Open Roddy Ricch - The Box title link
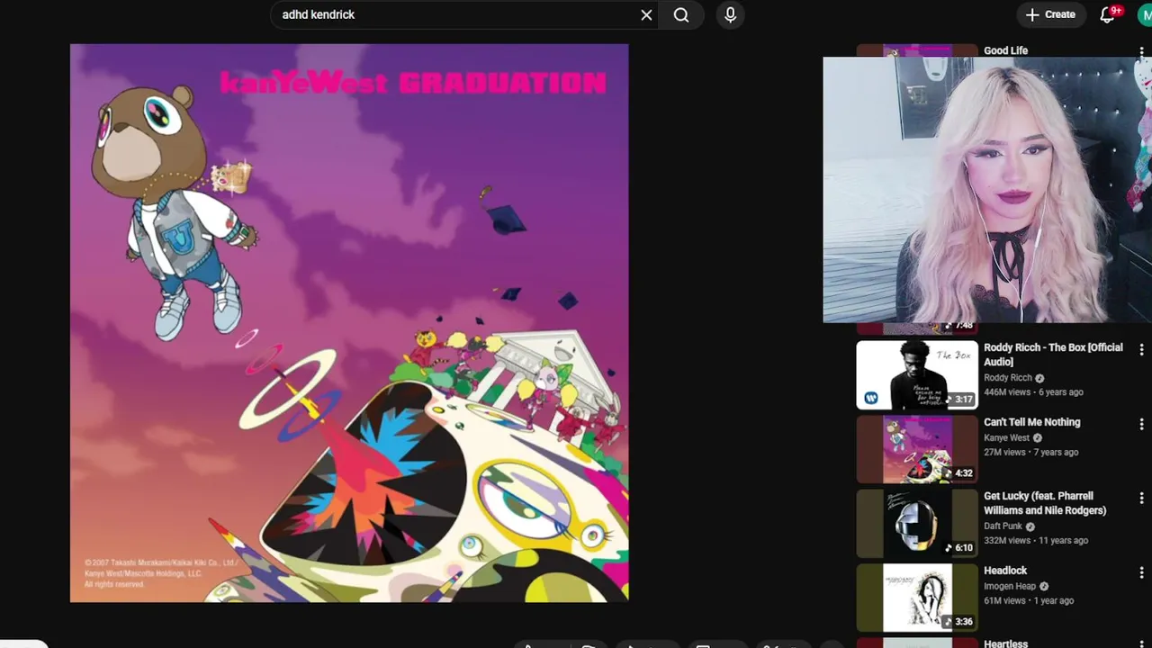The image size is (1152, 648). [1053, 355]
